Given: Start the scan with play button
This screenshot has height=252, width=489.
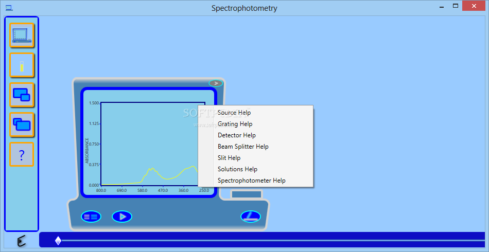Looking at the screenshot, I should tap(122, 216).
